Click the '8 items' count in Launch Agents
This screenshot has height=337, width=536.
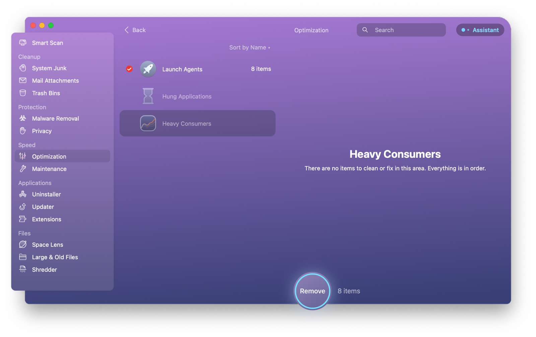point(261,69)
